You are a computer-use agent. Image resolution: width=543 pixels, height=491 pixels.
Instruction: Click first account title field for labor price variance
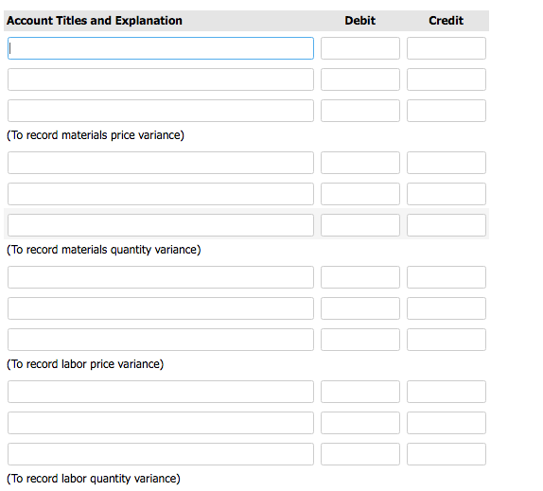[x=161, y=277]
